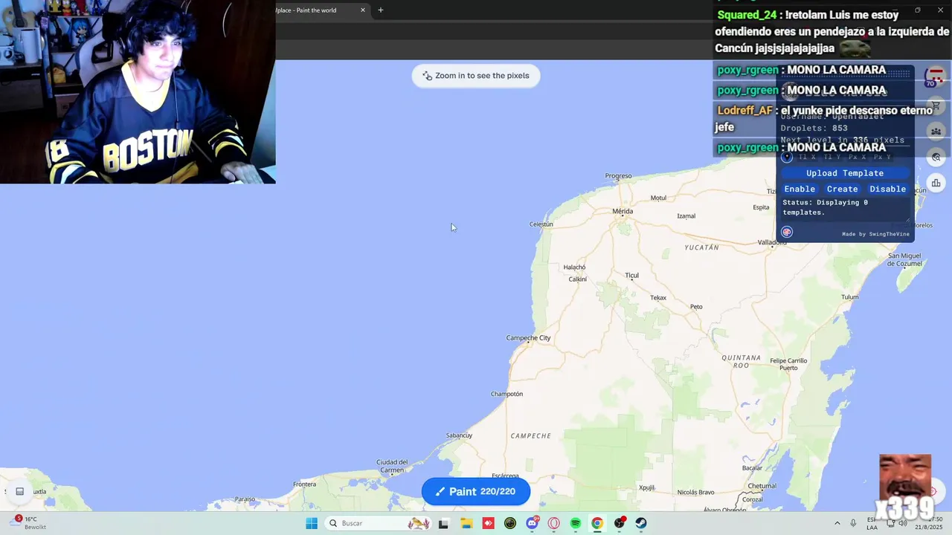Open the store shopping cart icon

click(936, 106)
